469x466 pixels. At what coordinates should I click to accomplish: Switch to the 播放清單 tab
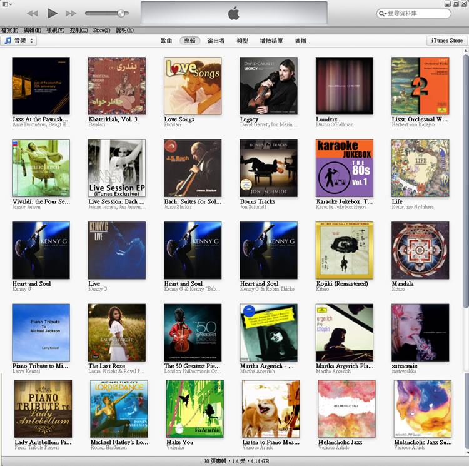[x=271, y=41]
